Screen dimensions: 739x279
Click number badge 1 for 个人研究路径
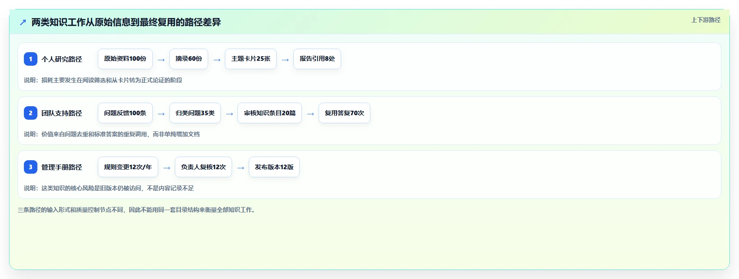point(31,59)
